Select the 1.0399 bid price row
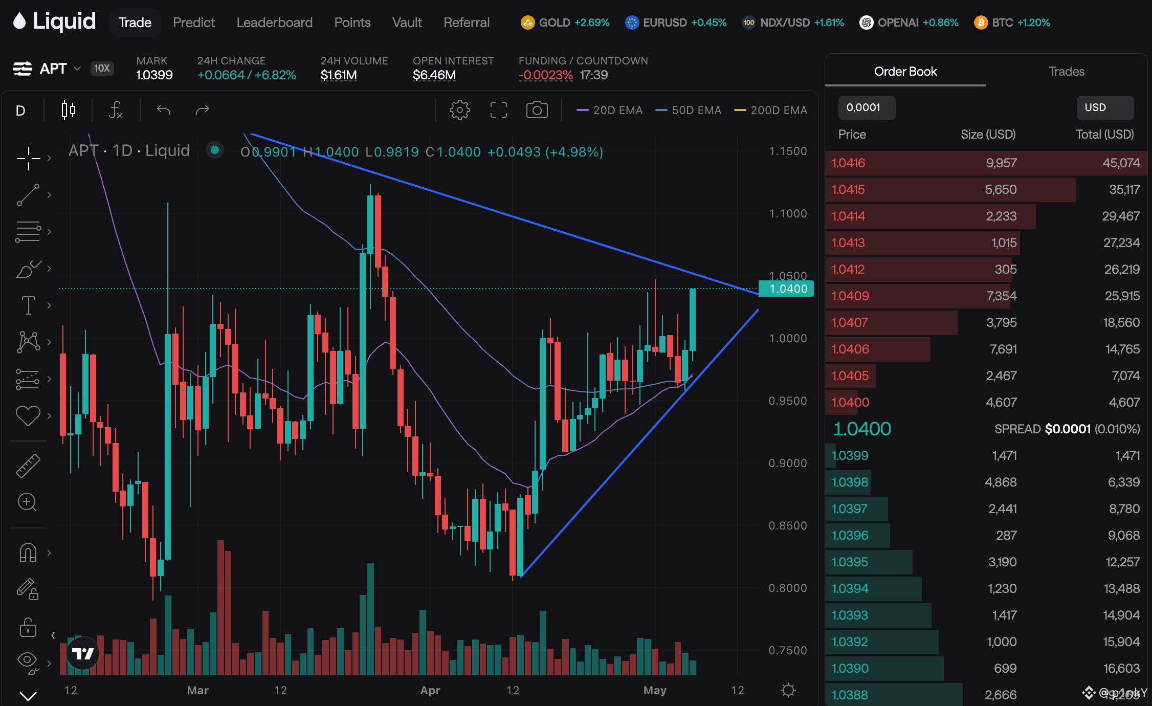This screenshot has width=1152, height=706. click(x=986, y=456)
